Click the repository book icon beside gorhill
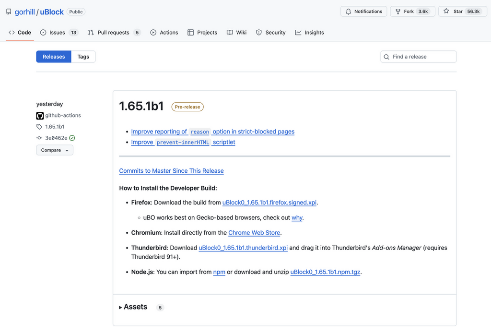Viewport: 491px width, 334px height. click(x=9, y=12)
